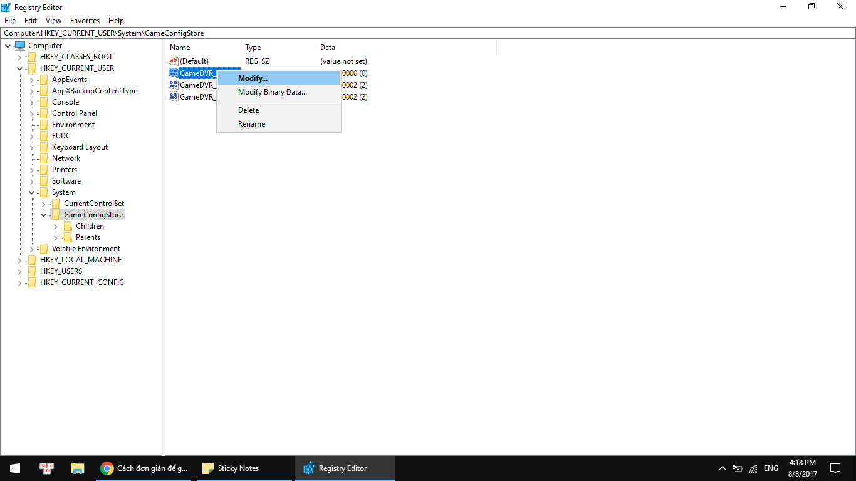Open the Favorites menu
856x481 pixels.
[85, 20]
